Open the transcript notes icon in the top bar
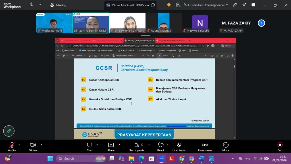 [x=178, y=5]
